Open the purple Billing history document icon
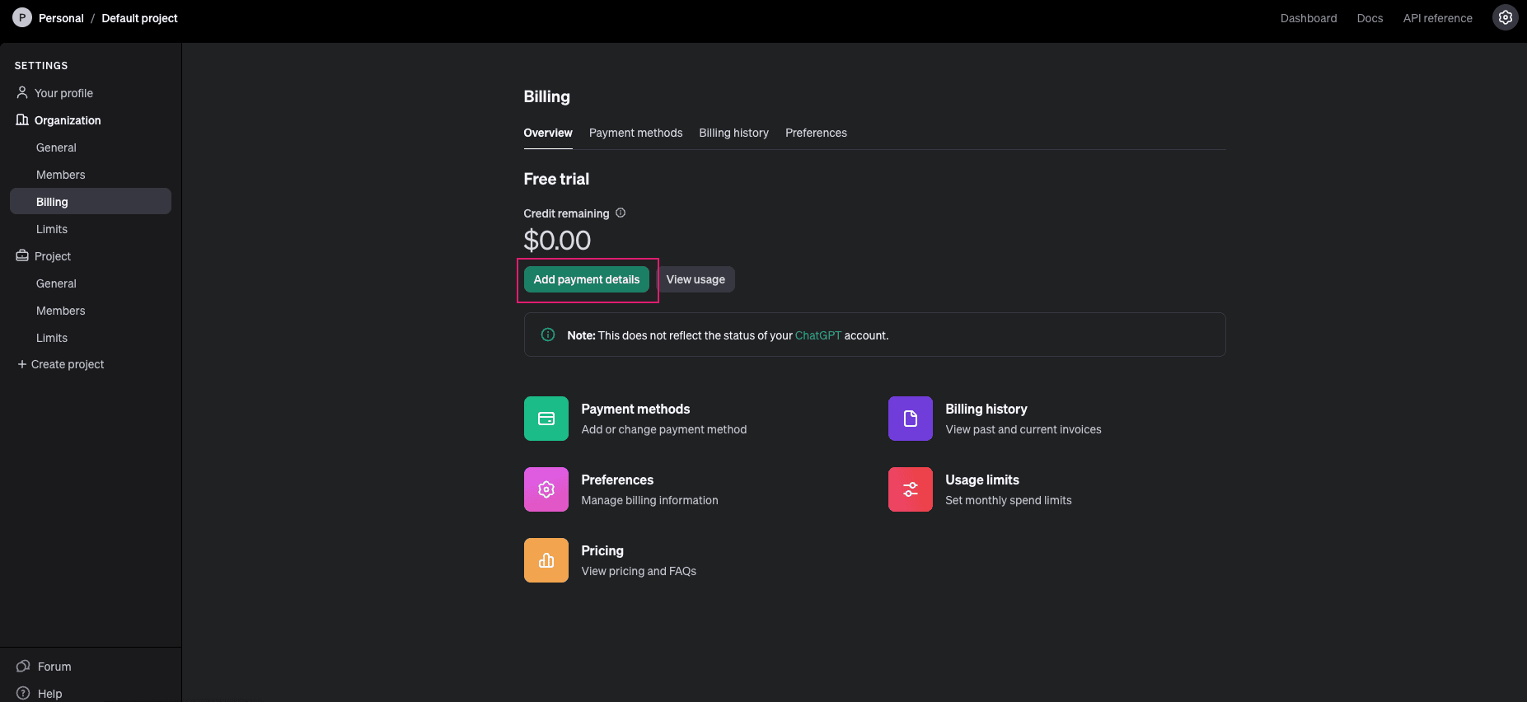This screenshot has height=702, width=1527. [910, 419]
